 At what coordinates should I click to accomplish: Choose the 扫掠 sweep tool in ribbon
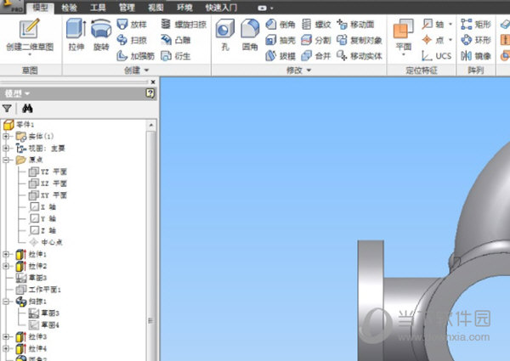[x=132, y=40]
